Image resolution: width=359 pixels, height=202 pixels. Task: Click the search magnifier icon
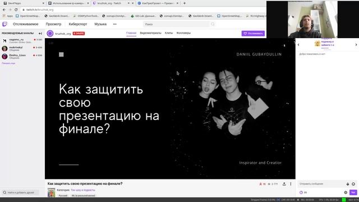click(x=213, y=24)
